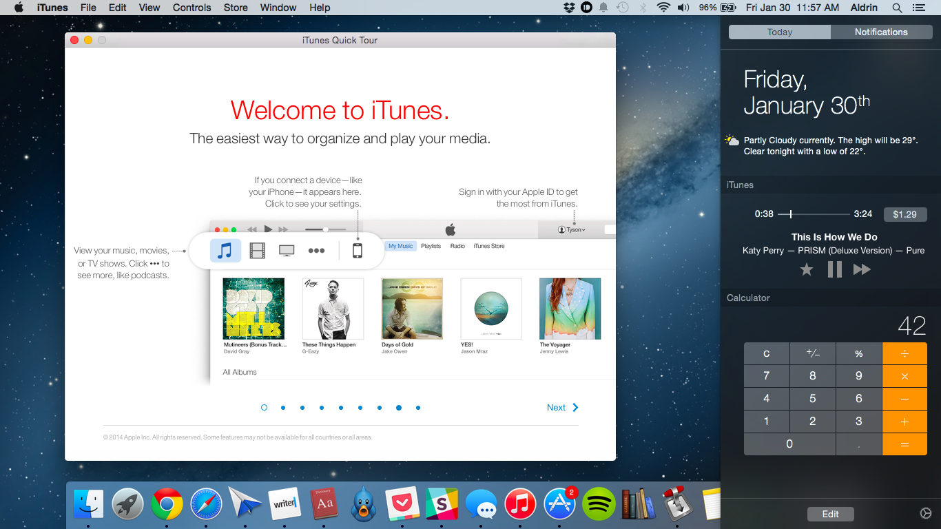Click Edit button in Notification Center
This screenshot has height=529, width=941.
[x=831, y=514]
